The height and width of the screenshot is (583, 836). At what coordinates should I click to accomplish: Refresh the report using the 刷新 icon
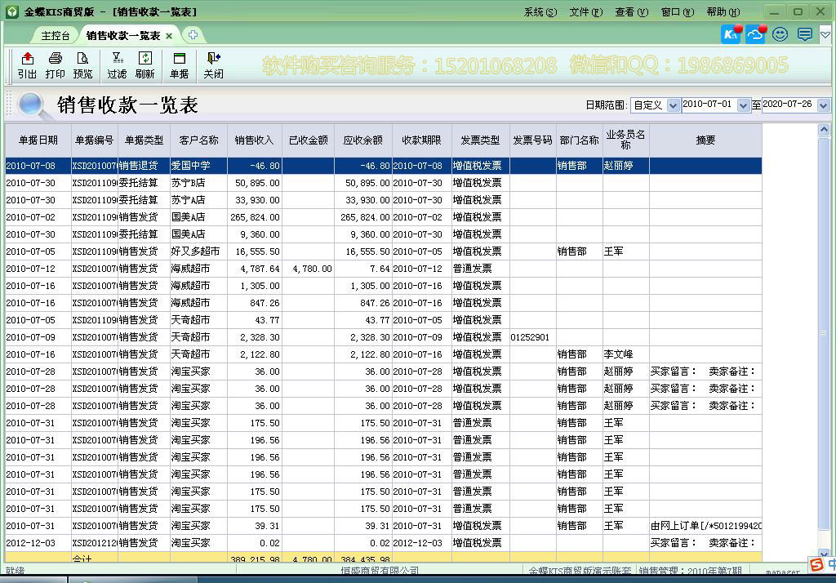[x=147, y=65]
